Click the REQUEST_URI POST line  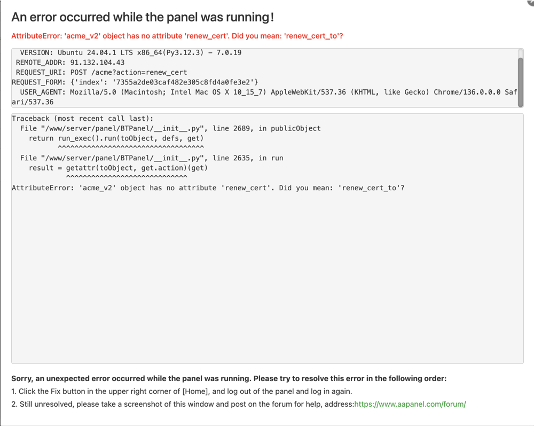coord(101,72)
